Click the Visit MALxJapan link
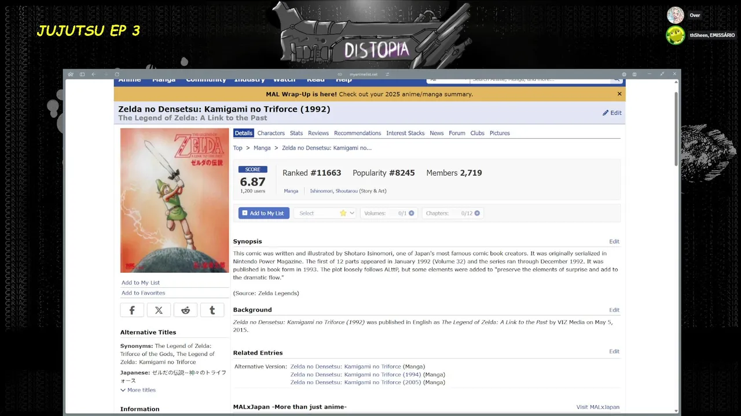 [598, 407]
